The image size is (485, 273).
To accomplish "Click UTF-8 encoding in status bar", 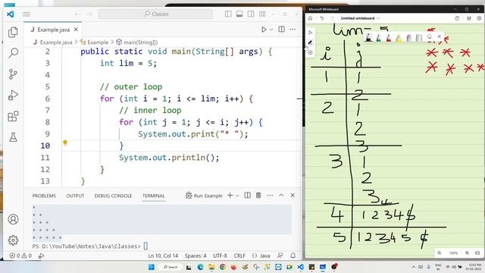I will 220,256.
